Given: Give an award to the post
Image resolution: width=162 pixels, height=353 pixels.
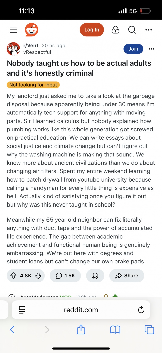Looking at the screenshot, I should pyautogui.click(x=95, y=276).
